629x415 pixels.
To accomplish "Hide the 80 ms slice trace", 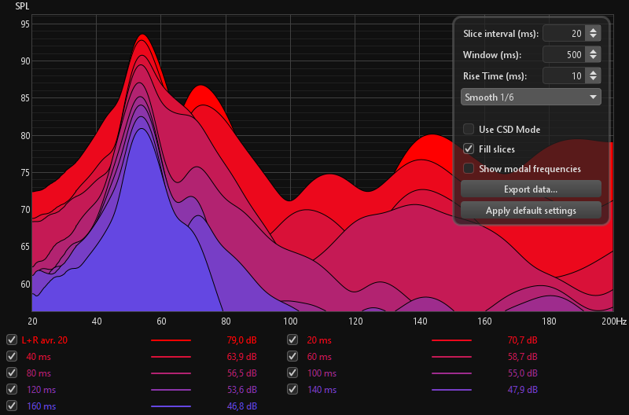I will [x=11, y=373].
